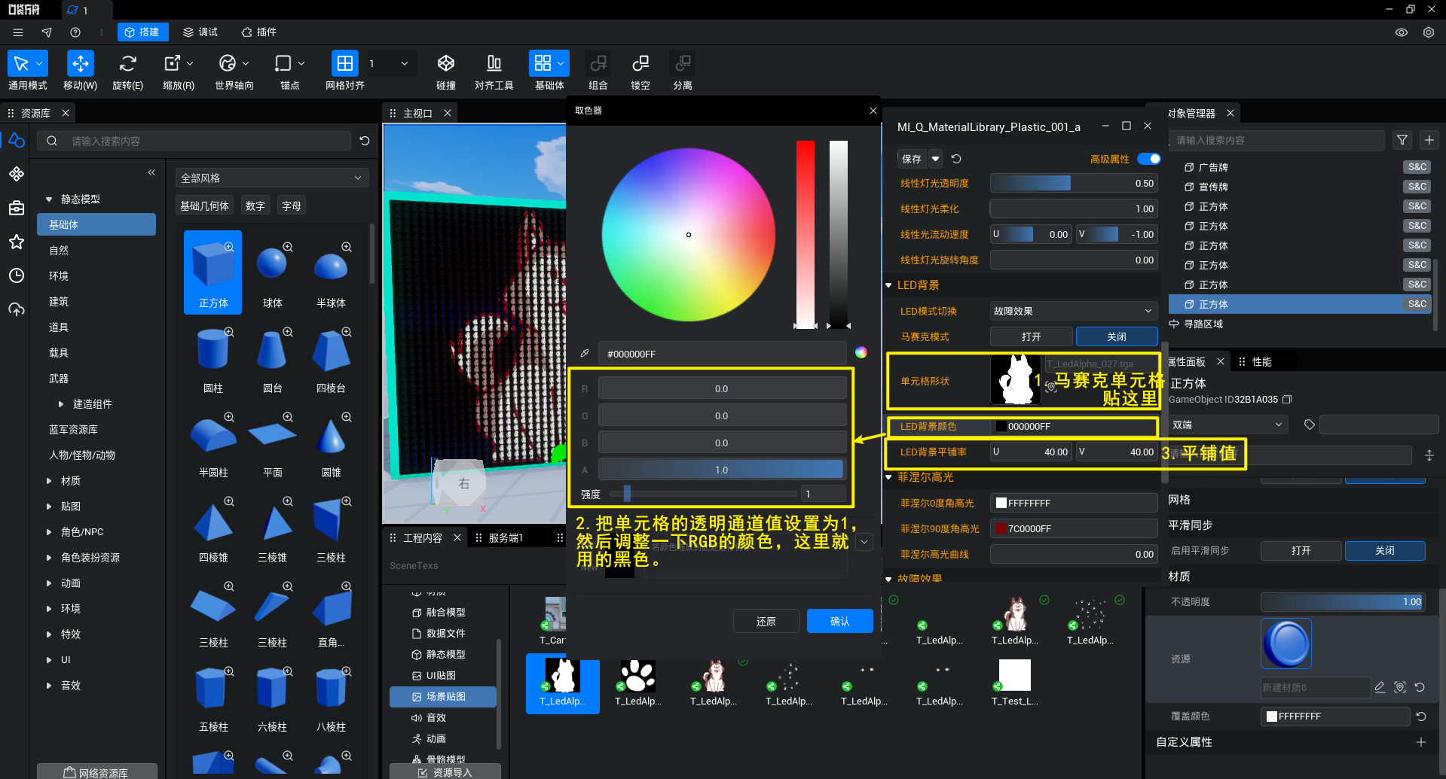1446x779 pixels.
Task: Set 启用平滑同步 to 关闭
Action: (1385, 550)
